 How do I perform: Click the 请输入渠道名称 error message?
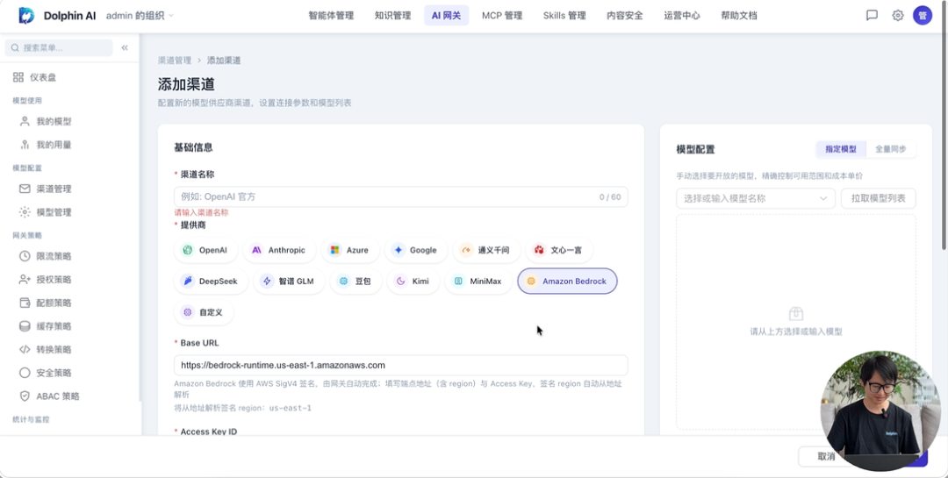201,213
